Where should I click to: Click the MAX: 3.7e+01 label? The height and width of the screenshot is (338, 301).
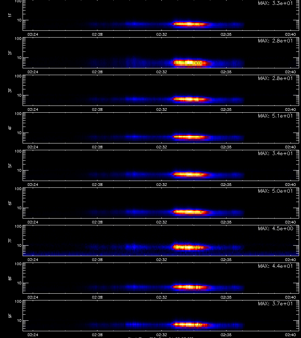pos(275,303)
